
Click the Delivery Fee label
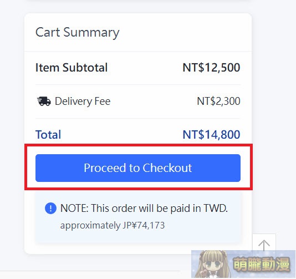(83, 102)
